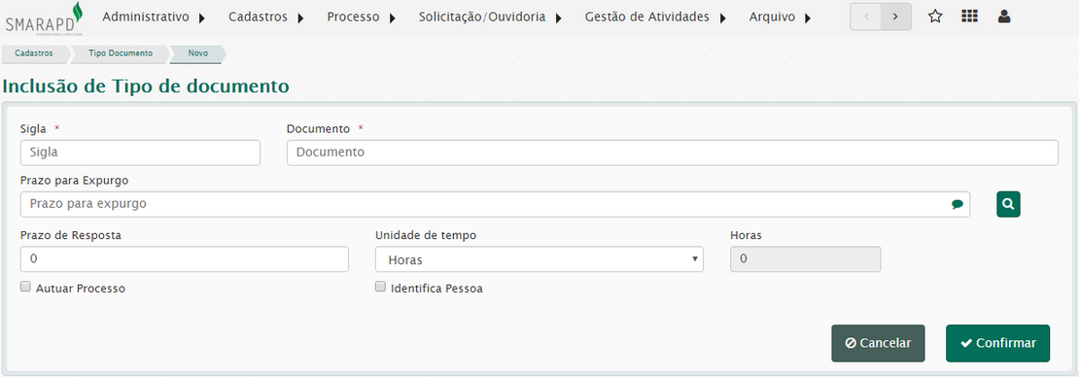
Task: Expand the Gestão de Atividades menu
Action: click(656, 17)
